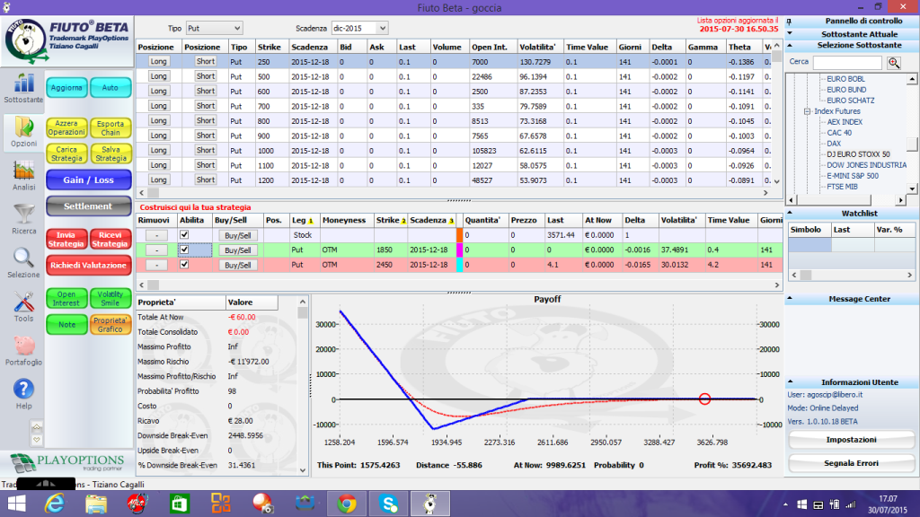
Task: Toggle Abilita checkbox for the 2450 Put
Action: click(x=184, y=265)
